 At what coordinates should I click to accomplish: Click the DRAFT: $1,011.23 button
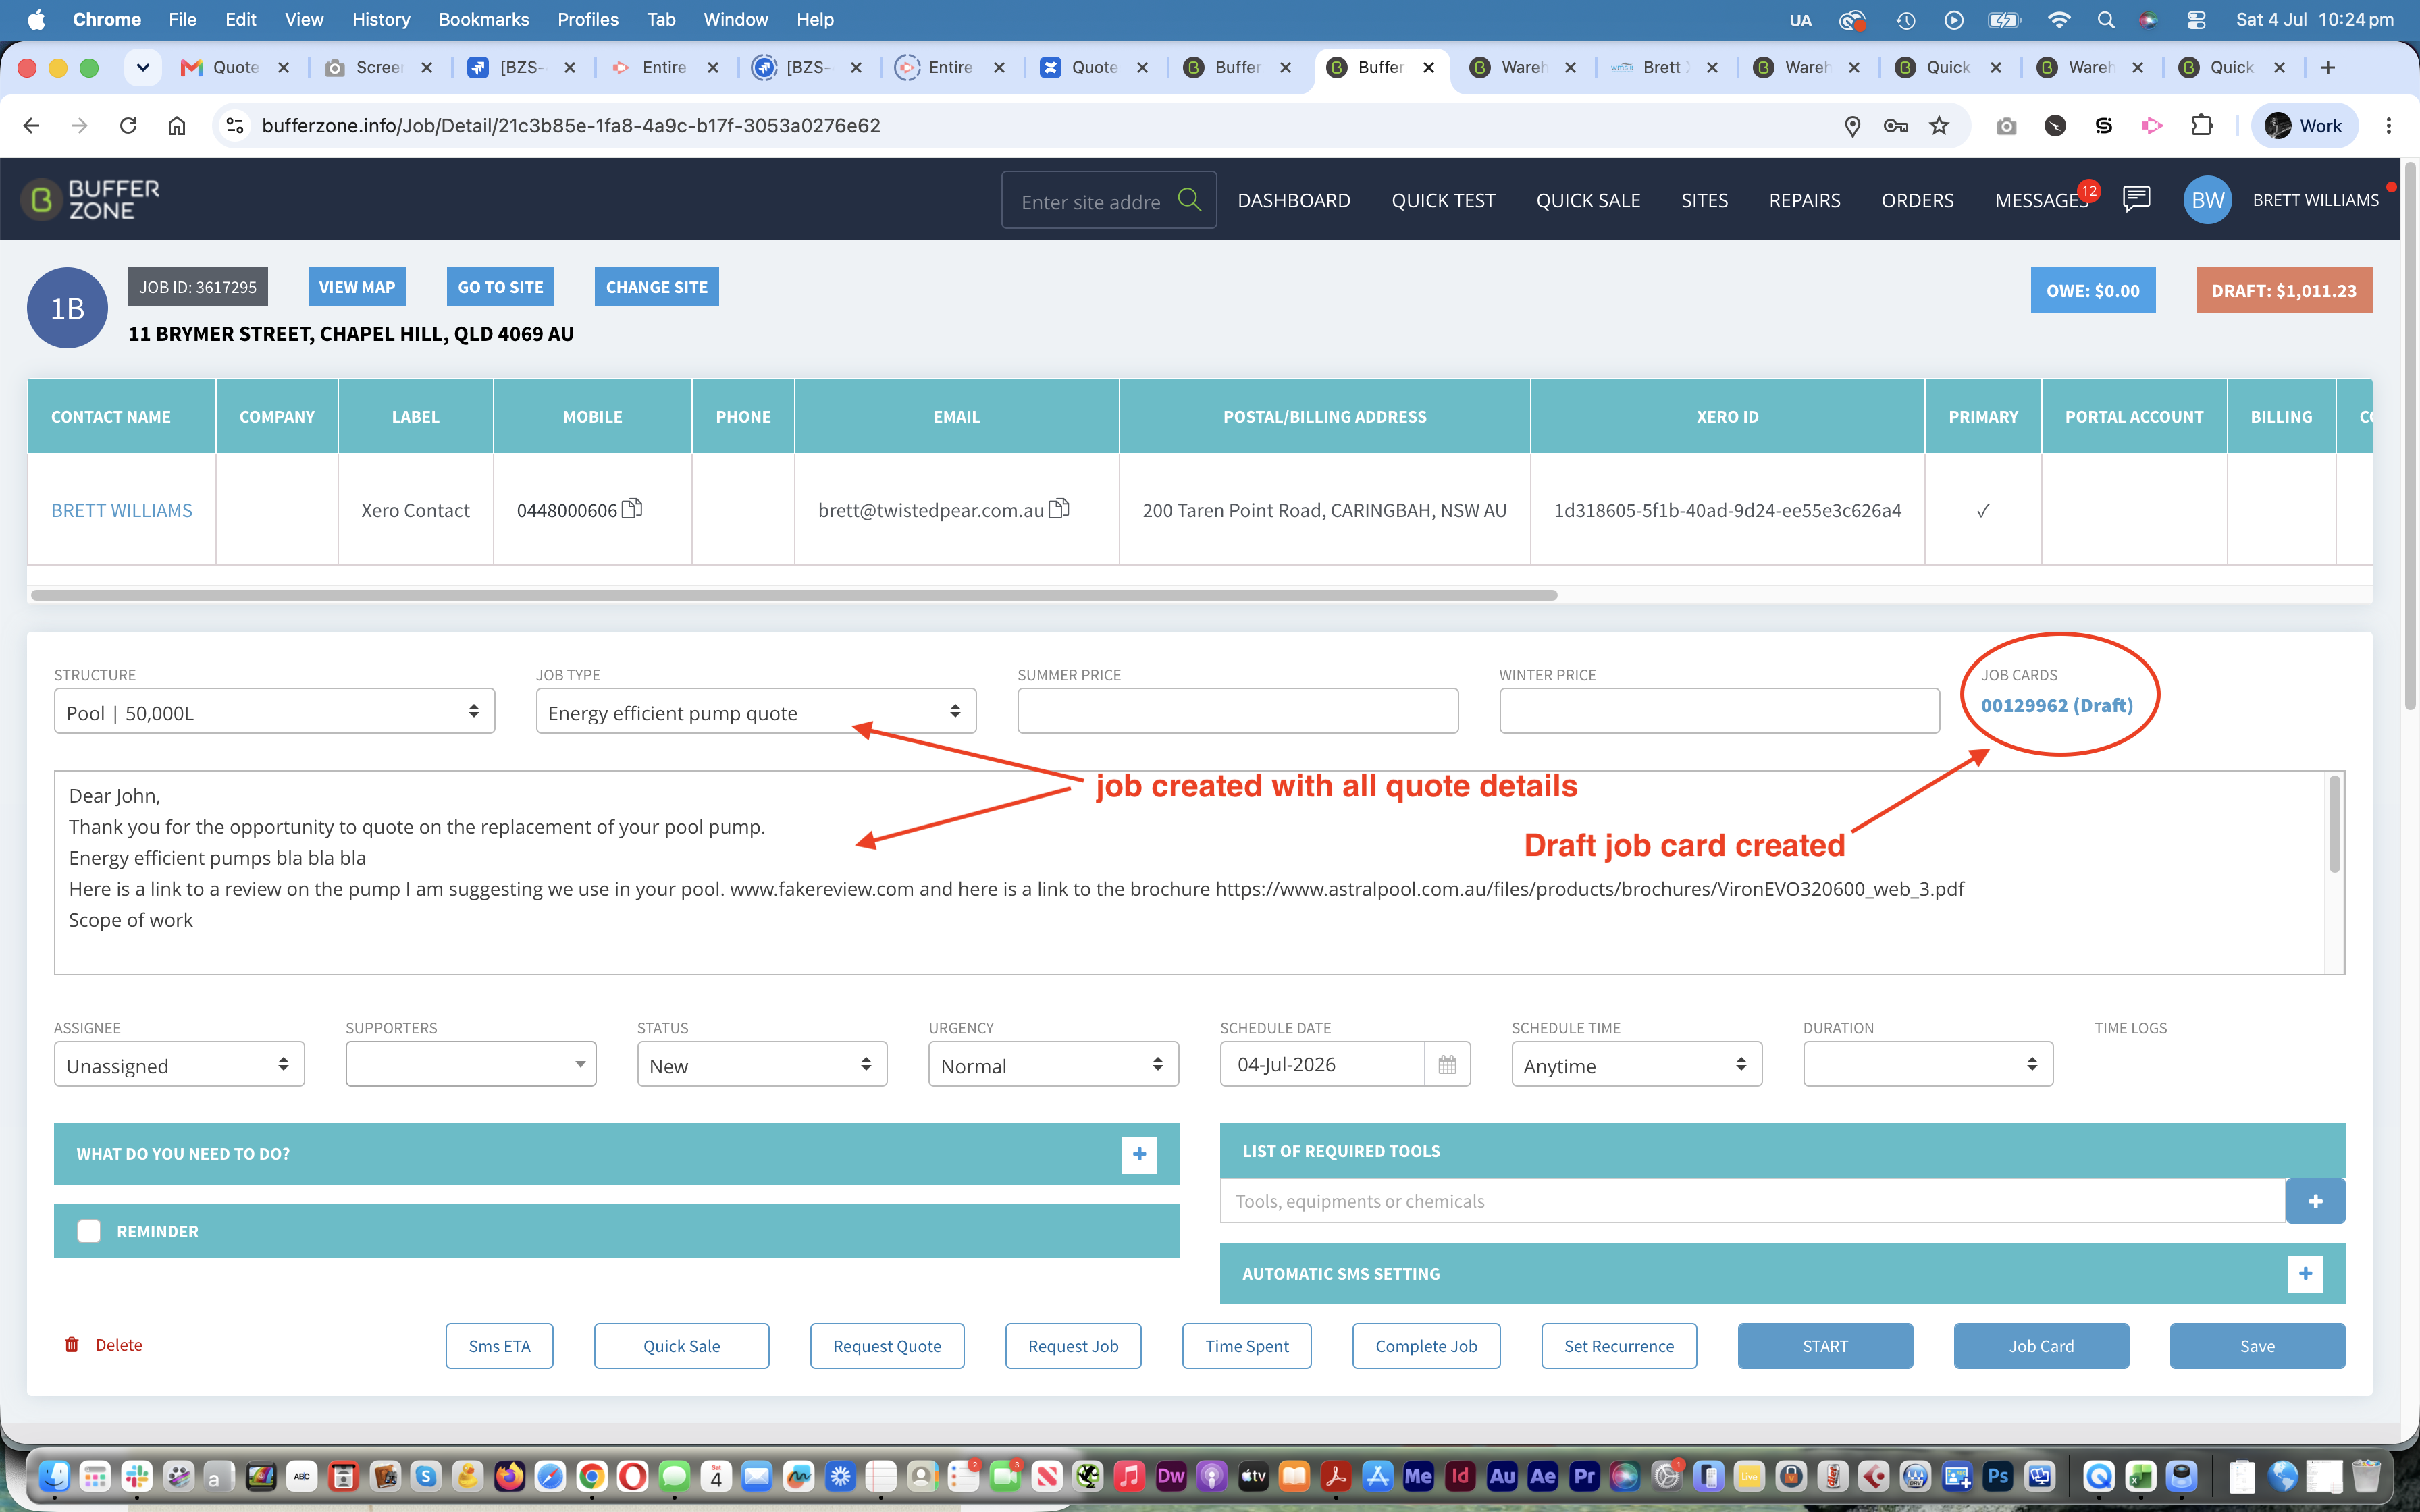(x=2284, y=290)
